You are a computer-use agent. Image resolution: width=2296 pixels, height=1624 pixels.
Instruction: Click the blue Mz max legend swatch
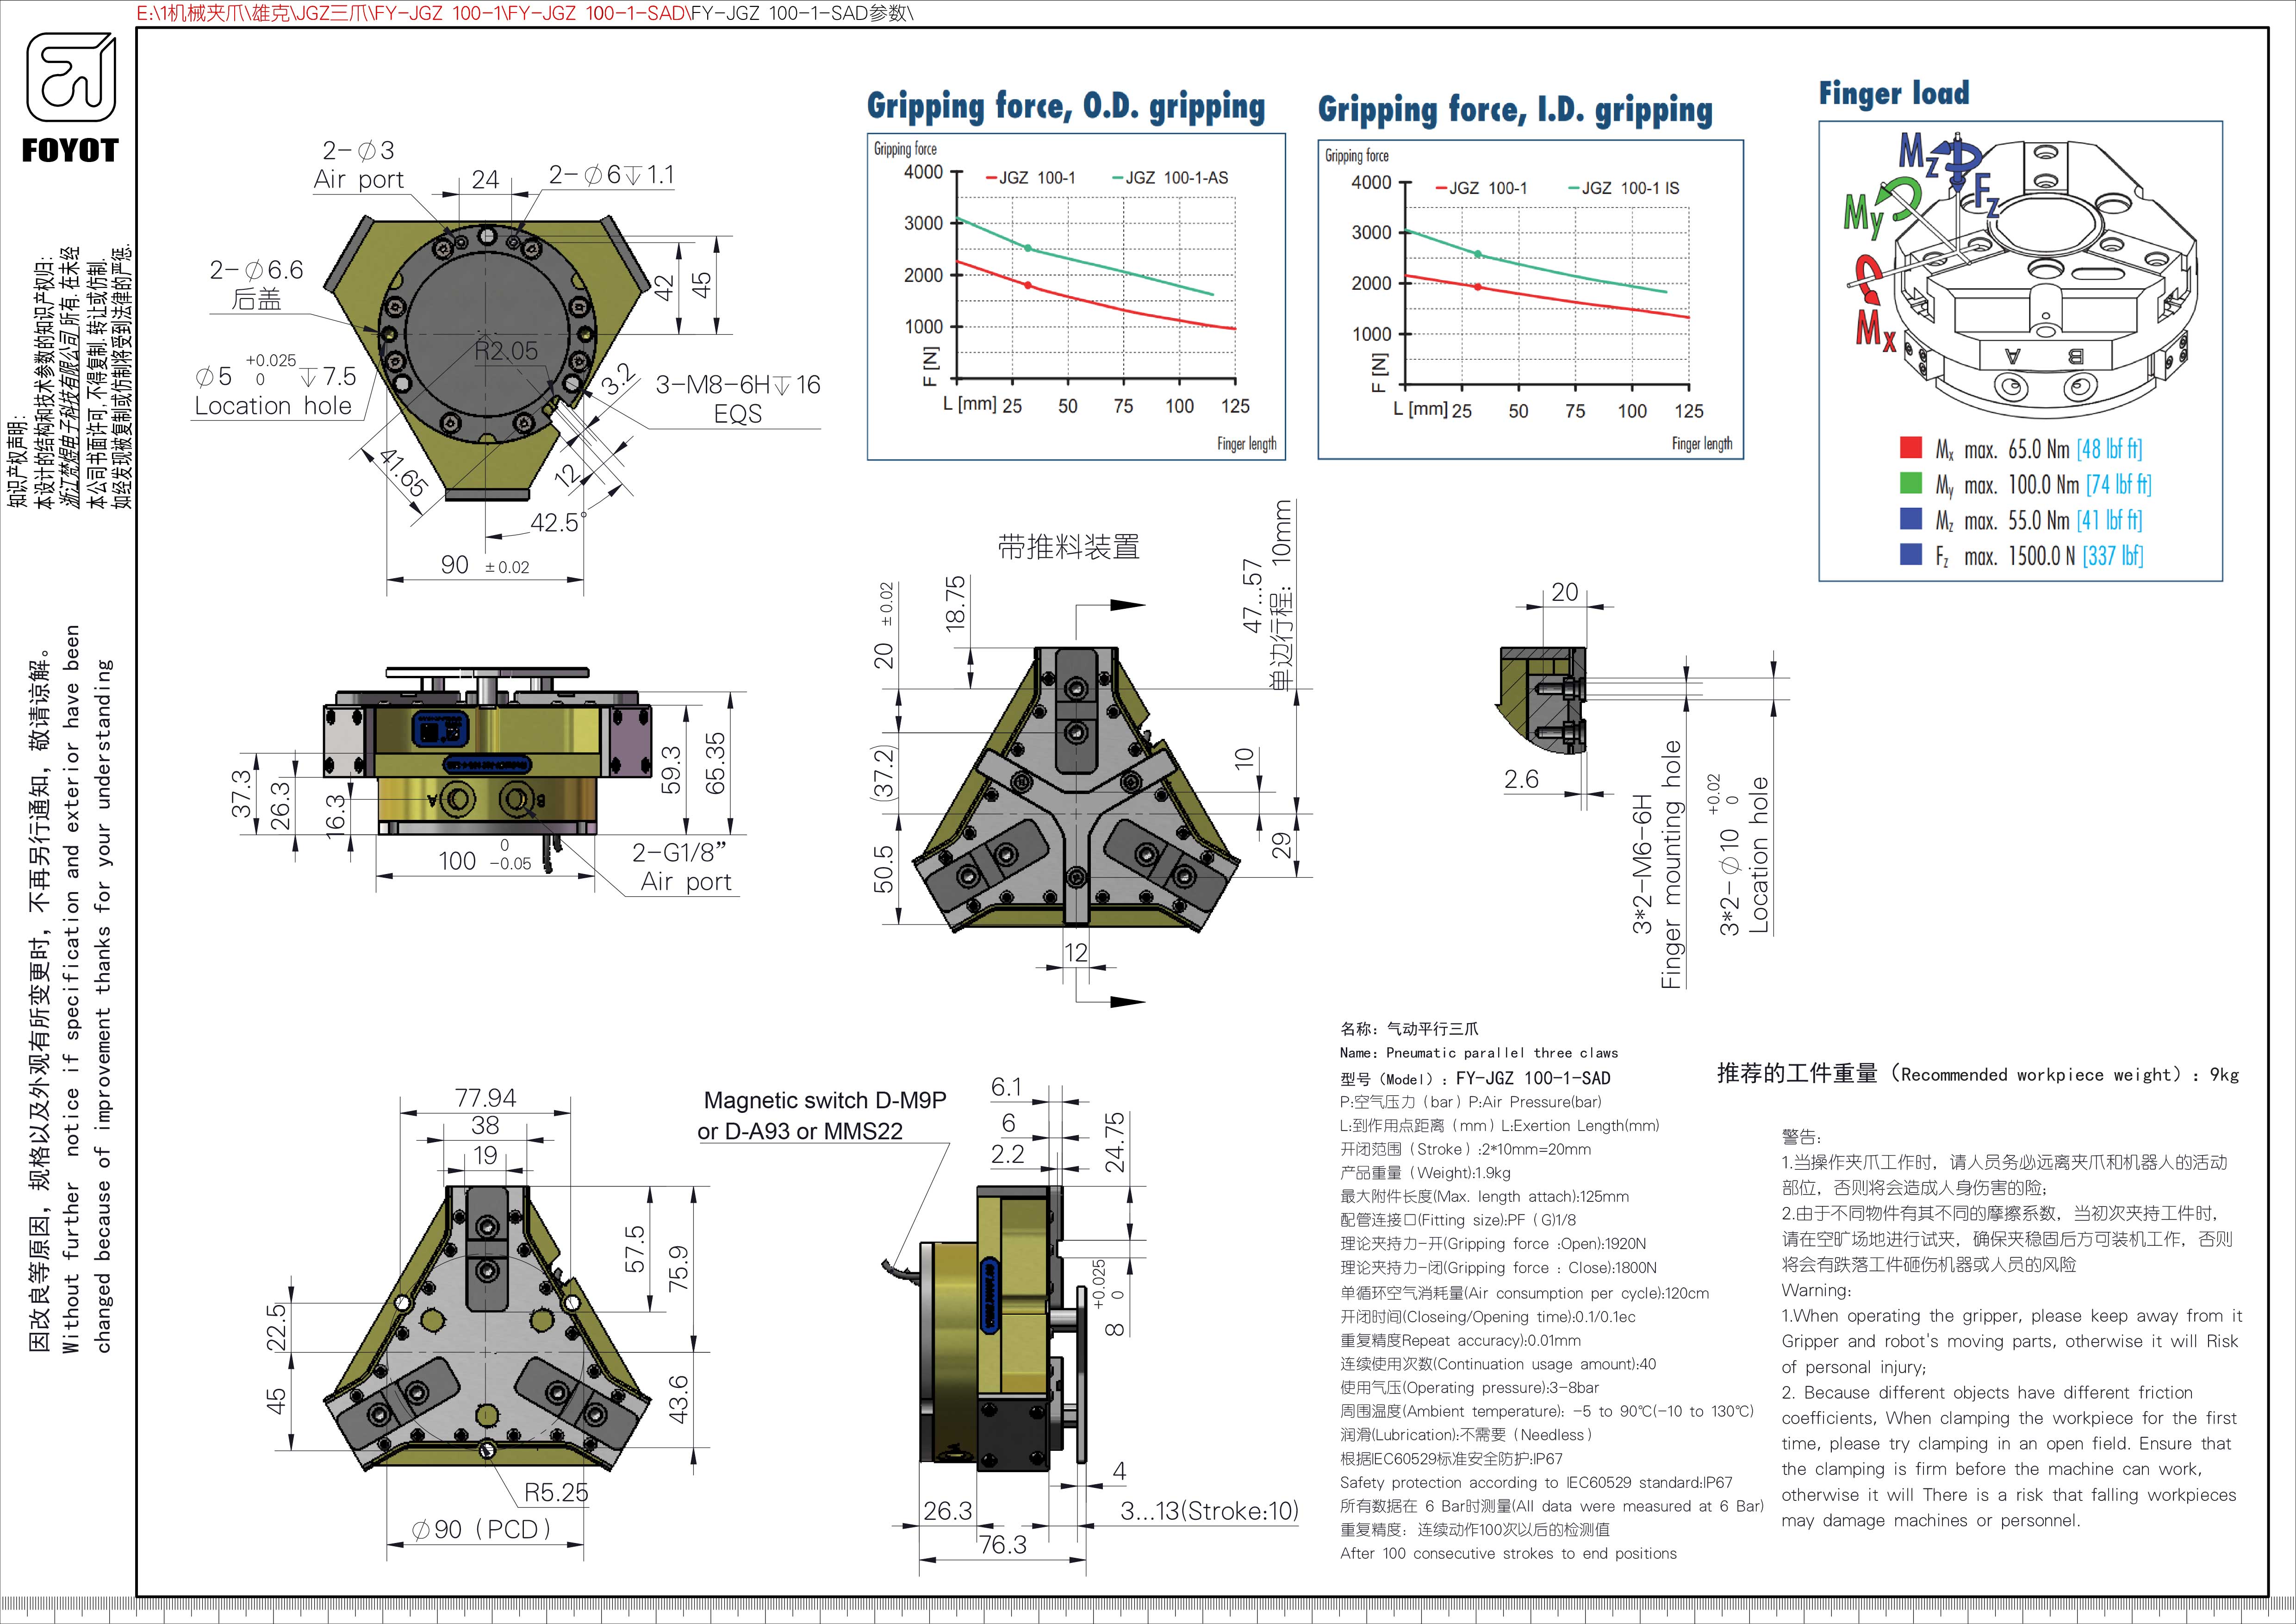[x=1910, y=518]
